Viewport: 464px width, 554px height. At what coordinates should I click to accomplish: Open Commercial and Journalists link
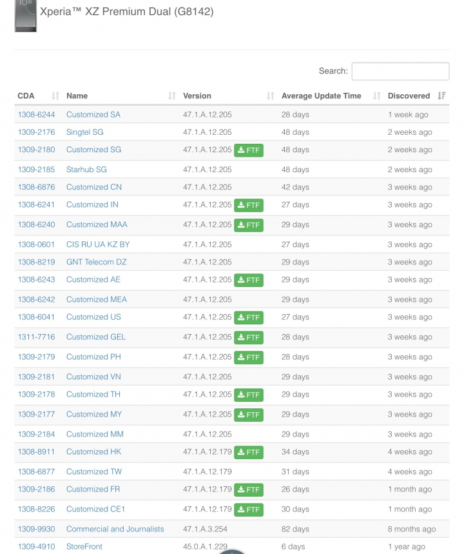click(x=115, y=529)
